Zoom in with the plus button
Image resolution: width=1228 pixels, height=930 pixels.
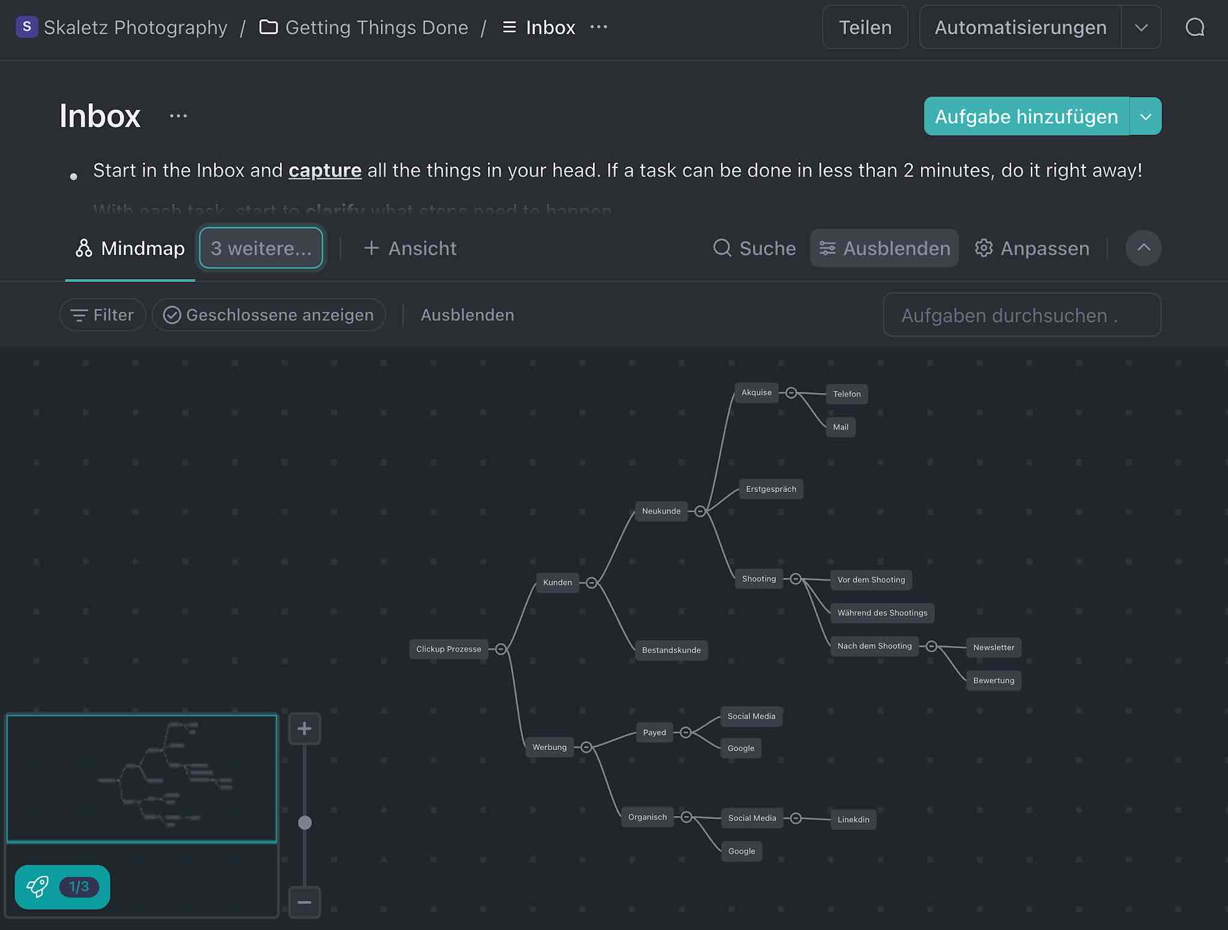pos(305,728)
